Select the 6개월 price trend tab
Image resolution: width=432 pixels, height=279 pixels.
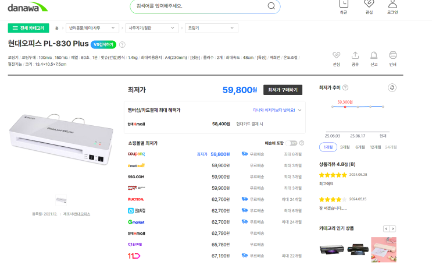[360, 147]
